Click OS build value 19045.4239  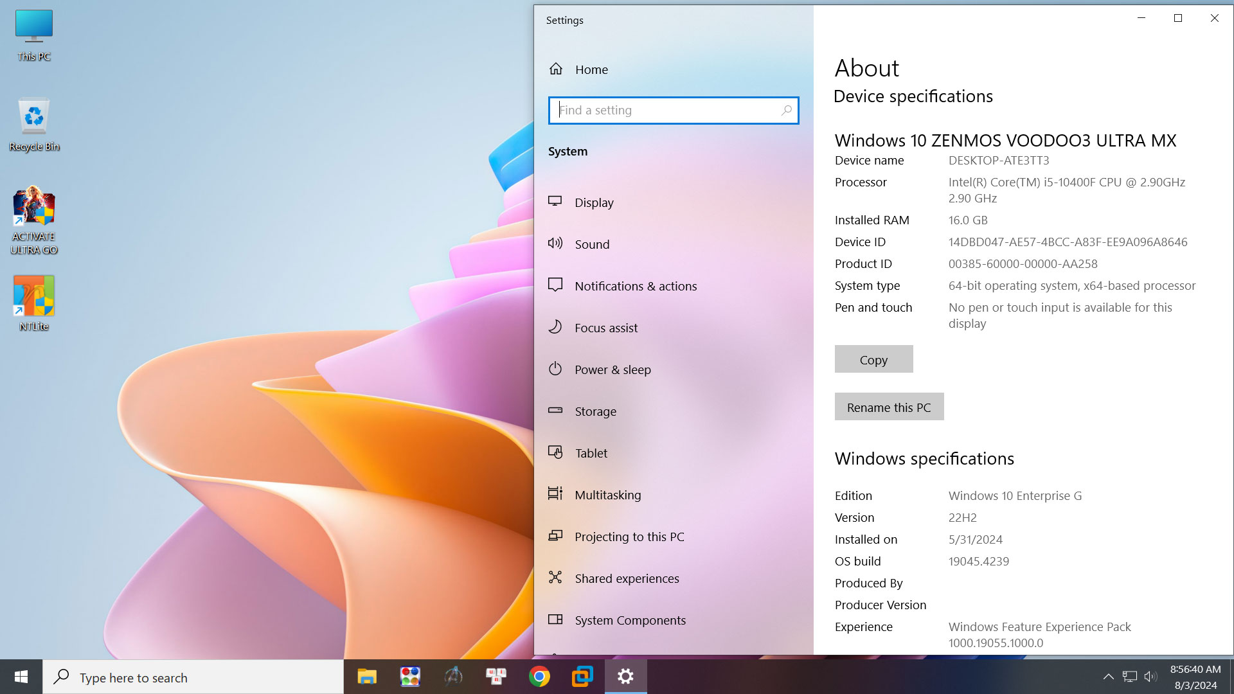click(979, 561)
